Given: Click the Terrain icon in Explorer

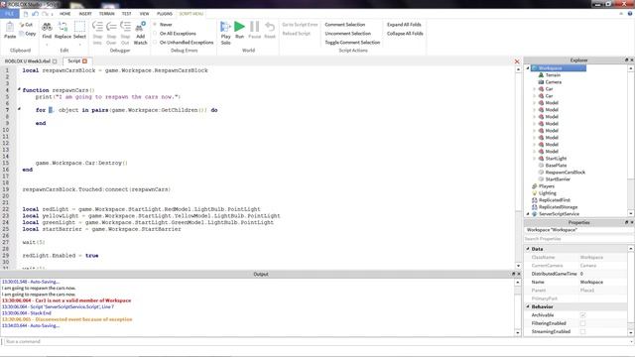Looking at the screenshot, I should pos(541,75).
